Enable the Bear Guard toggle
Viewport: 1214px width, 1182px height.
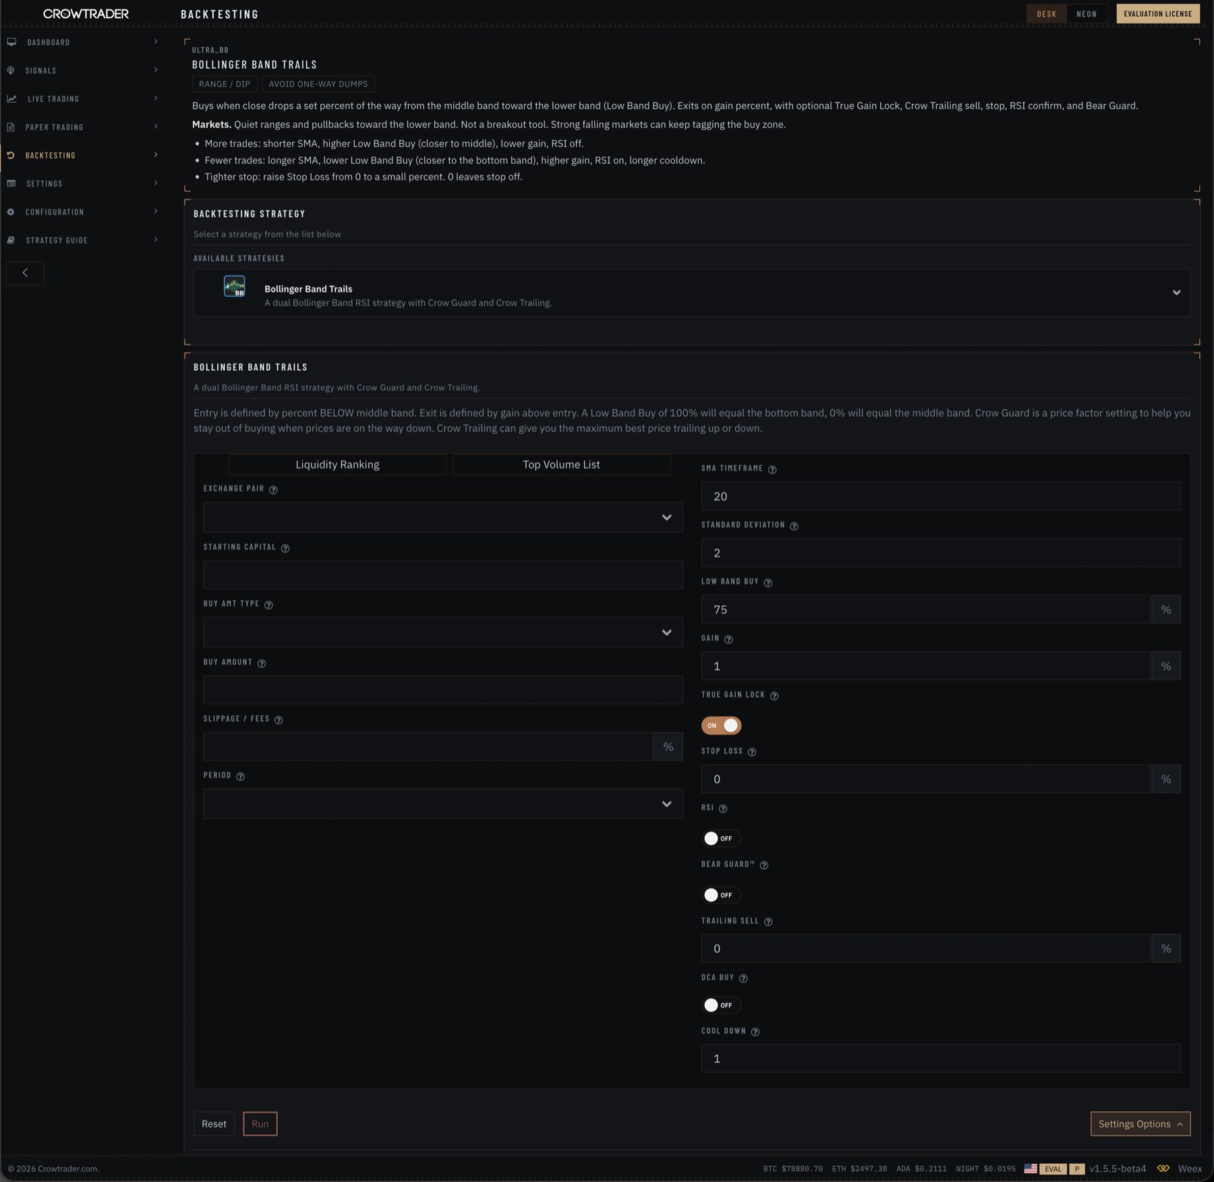(x=721, y=895)
